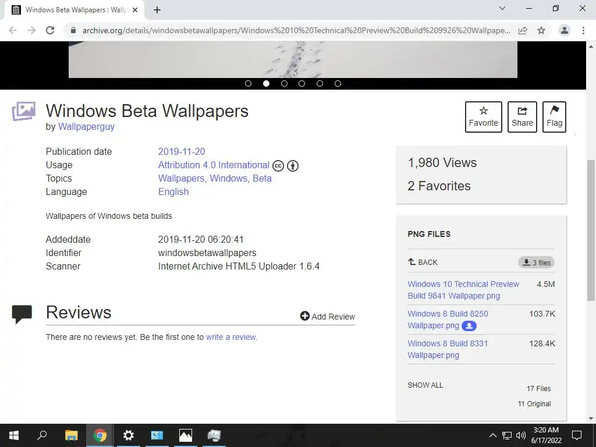Screen dimensions: 596x447
Task: Click the share page icon in address bar
Action: (x=523, y=30)
